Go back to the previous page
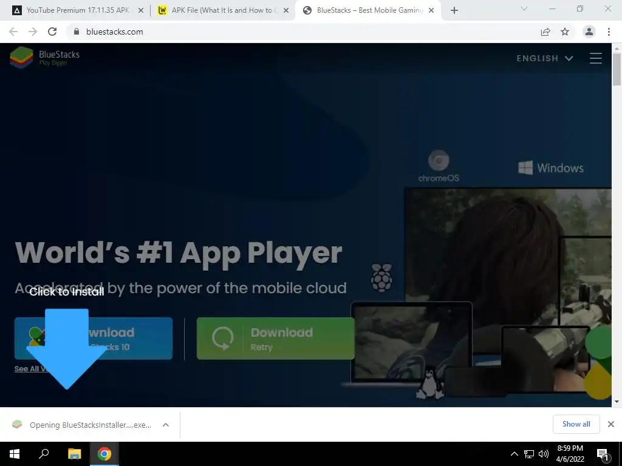622x466 pixels. 13,32
